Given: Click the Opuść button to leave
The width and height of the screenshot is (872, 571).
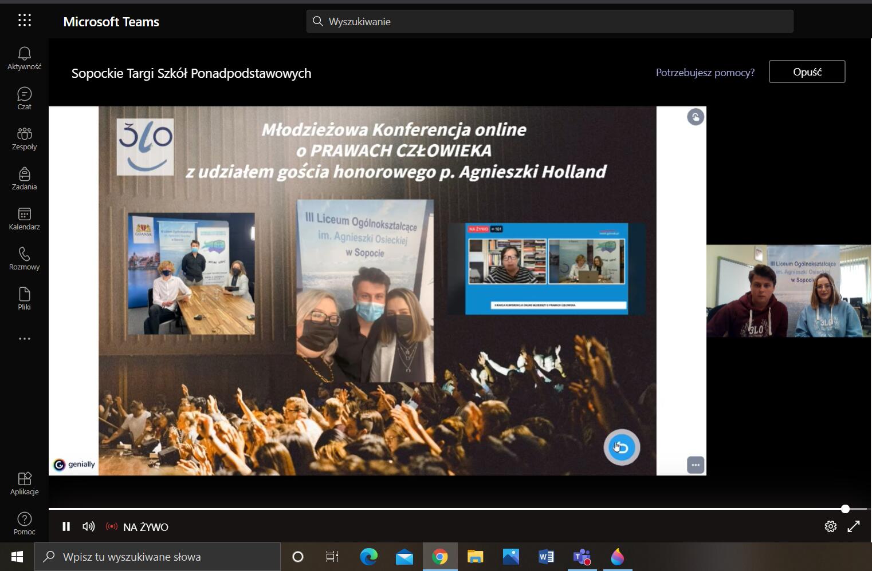Looking at the screenshot, I should (x=807, y=72).
